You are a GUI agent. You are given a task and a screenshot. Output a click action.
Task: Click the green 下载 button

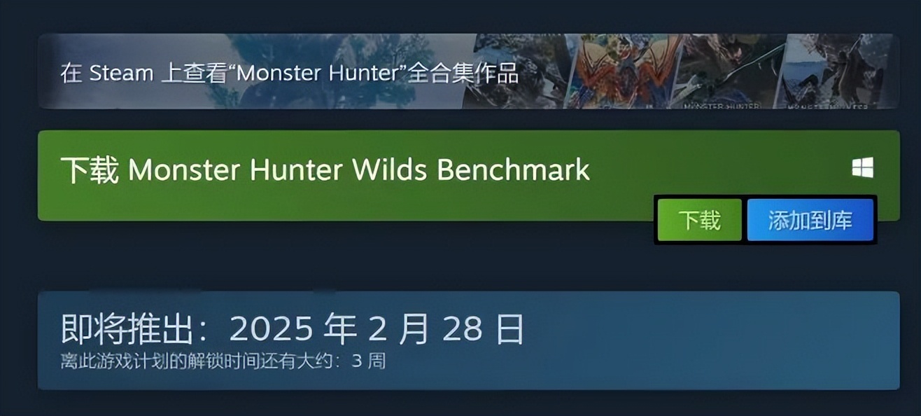point(699,220)
